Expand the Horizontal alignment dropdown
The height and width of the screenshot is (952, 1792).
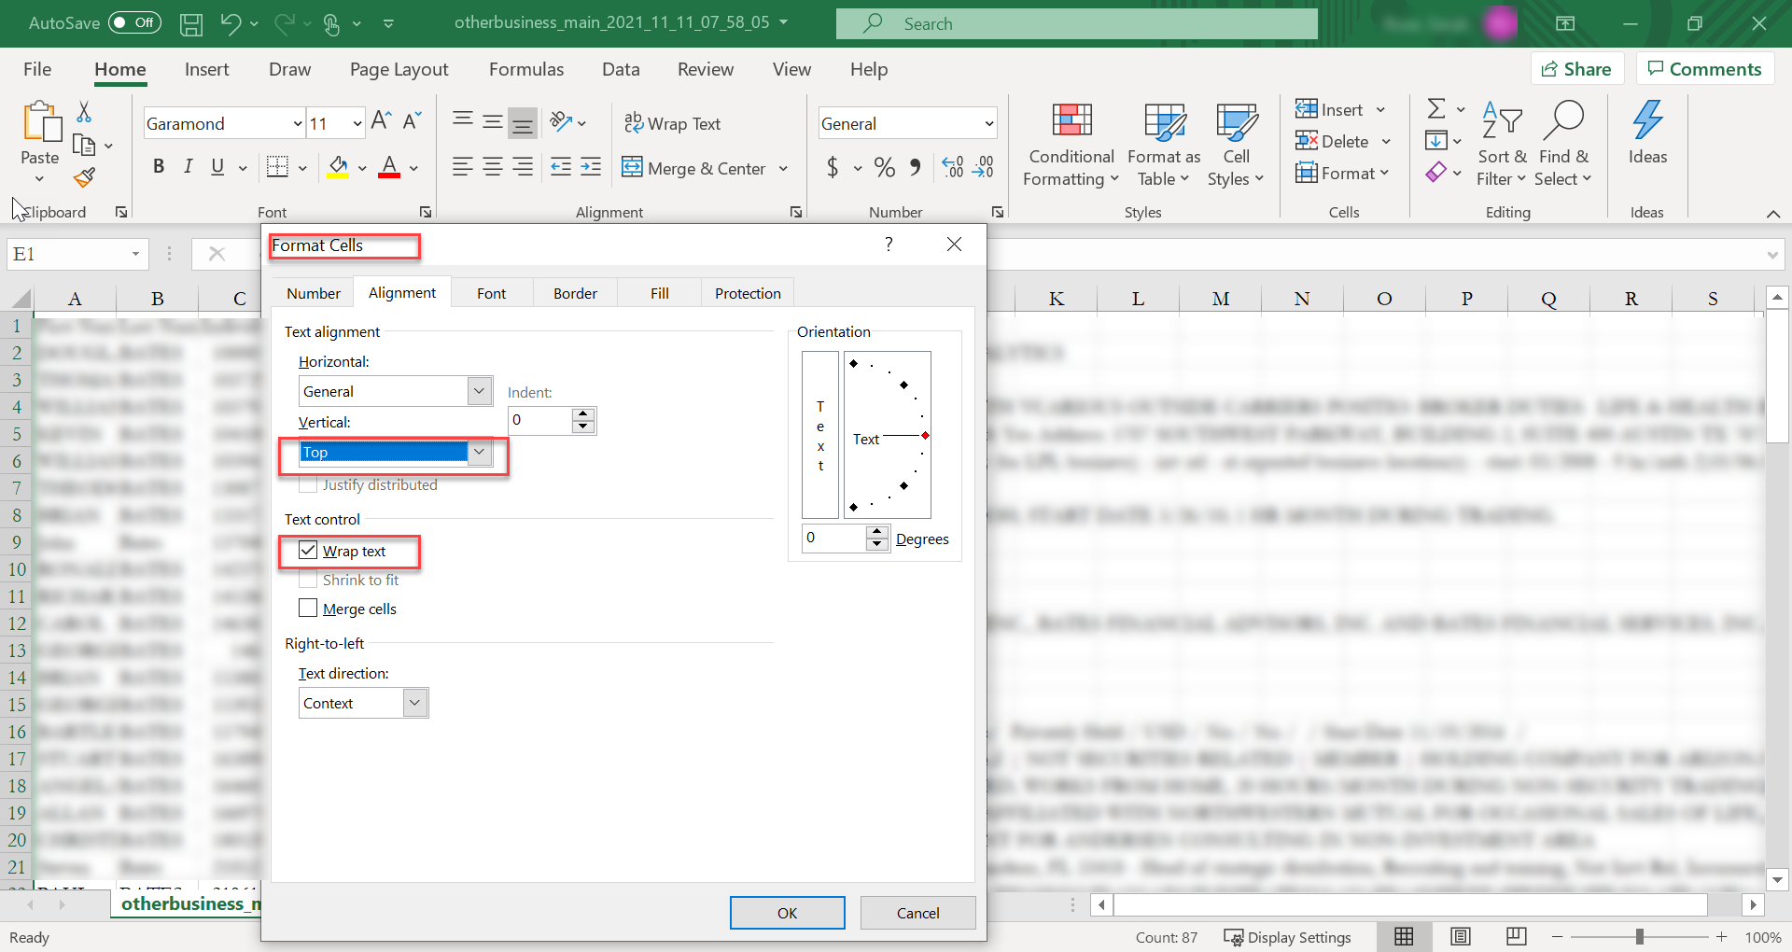tap(479, 391)
